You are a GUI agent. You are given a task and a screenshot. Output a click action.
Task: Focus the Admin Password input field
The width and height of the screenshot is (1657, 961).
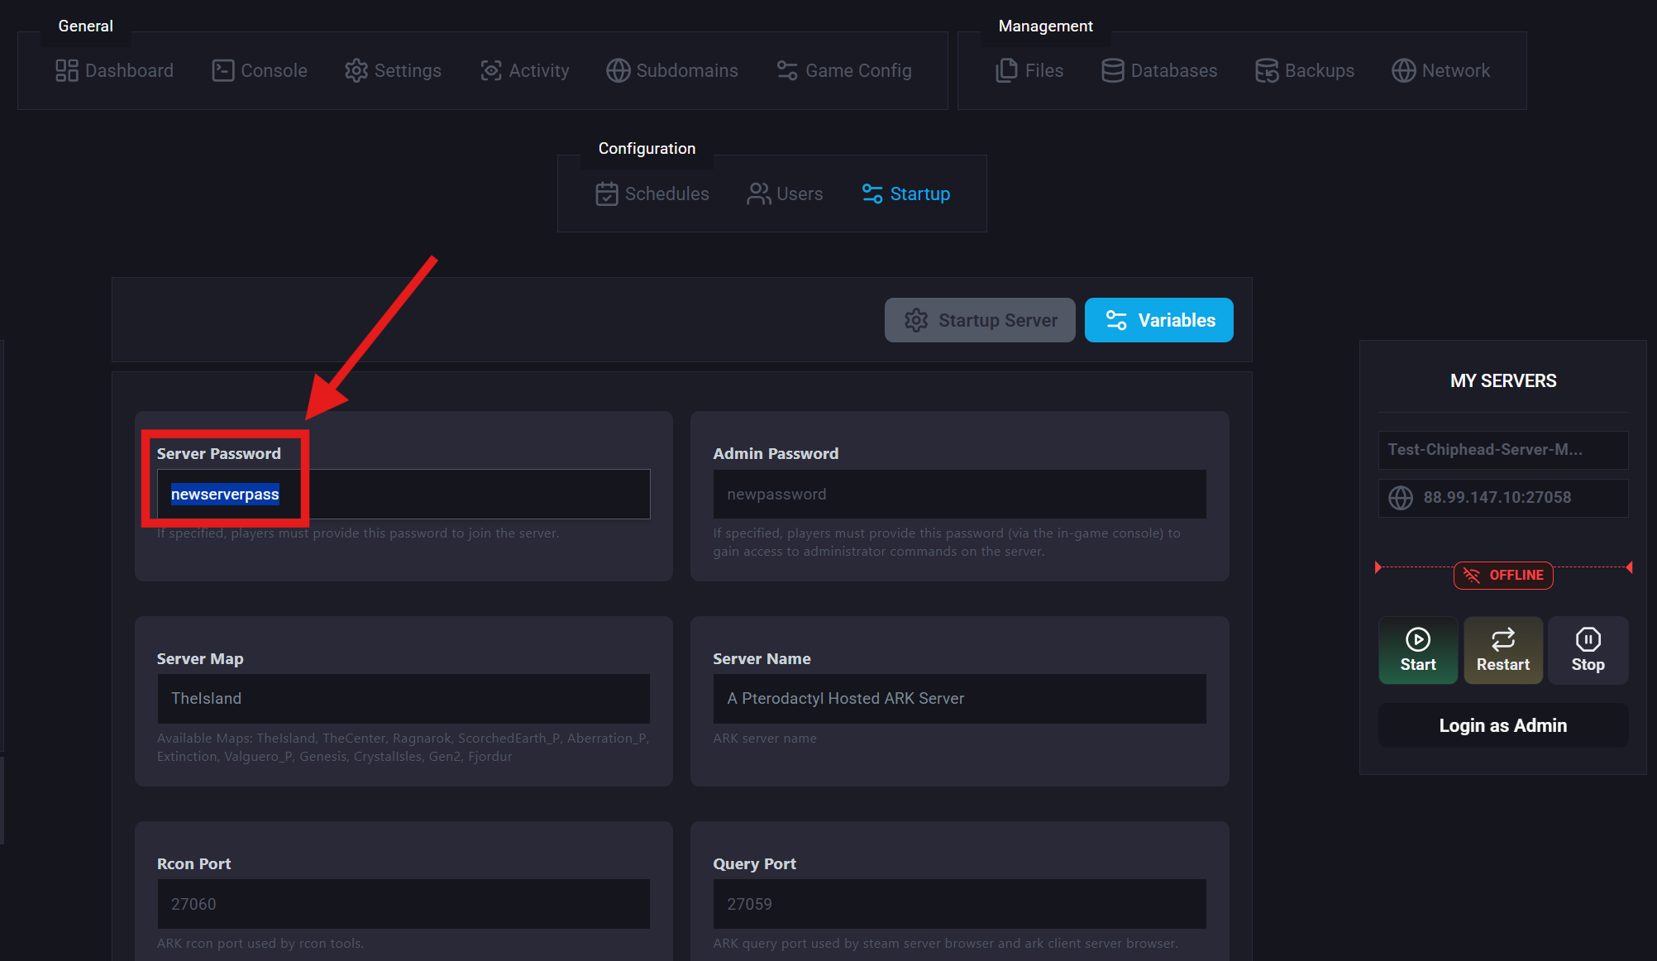pyautogui.click(x=959, y=495)
